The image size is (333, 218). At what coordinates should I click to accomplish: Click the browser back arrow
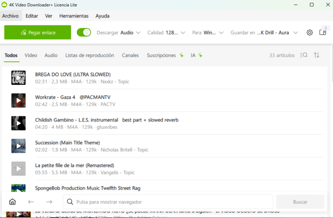[x=31, y=202]
